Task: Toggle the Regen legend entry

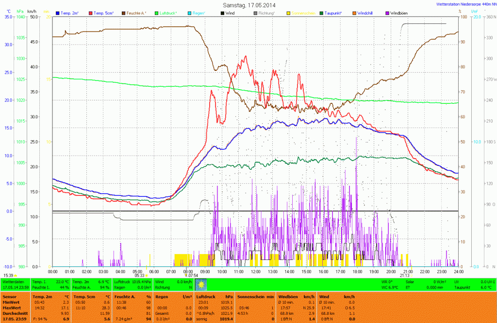Action: tap(201, 13)
